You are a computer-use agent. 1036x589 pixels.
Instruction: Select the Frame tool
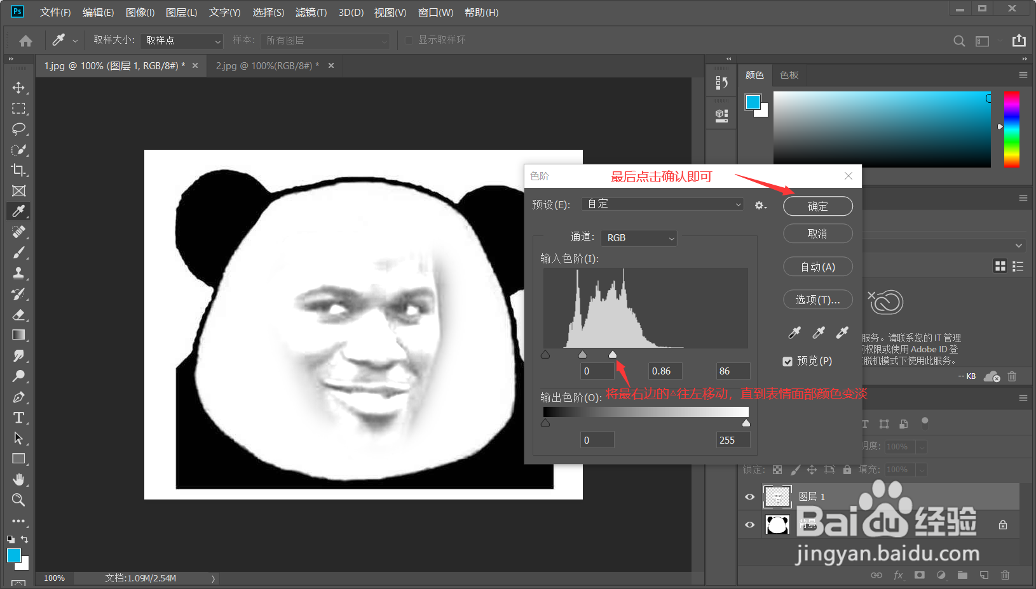coord(18,191)
